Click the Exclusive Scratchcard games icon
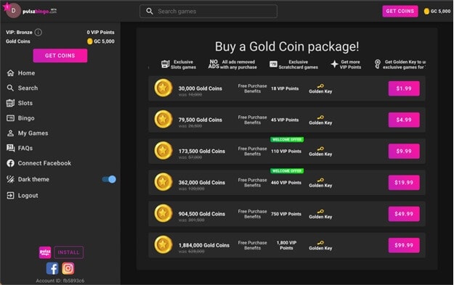This screenshot has height=285, width=454. click(x=273, y=64)
